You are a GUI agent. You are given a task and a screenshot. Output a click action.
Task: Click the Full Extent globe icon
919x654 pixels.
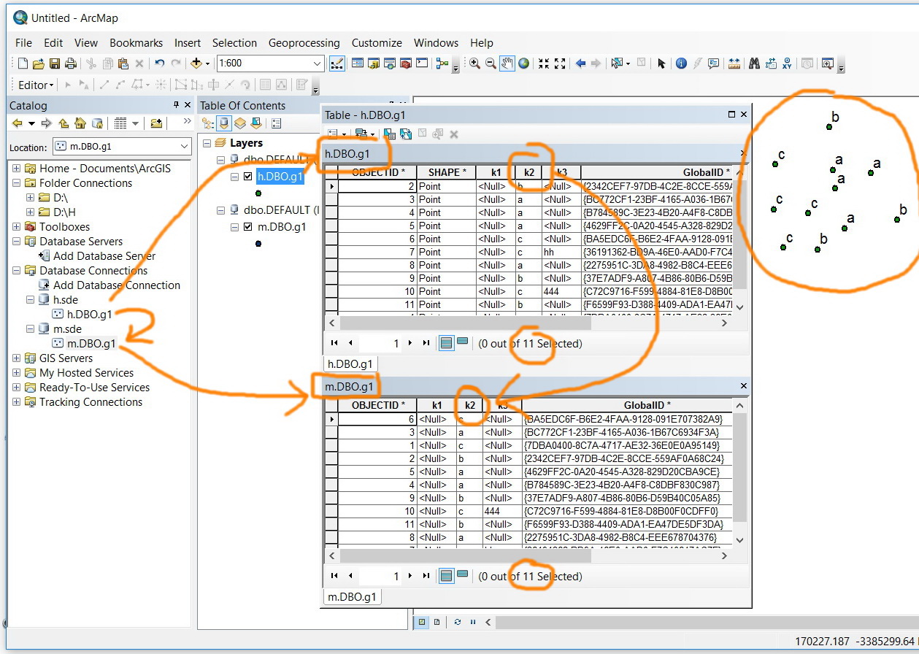click(x=523, y=64)
